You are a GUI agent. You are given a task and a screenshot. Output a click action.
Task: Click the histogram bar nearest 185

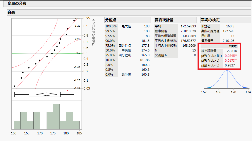[76, 125]
